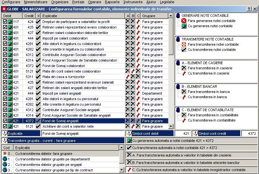The image size is (259, 174).
Task: Click 'A. Fara transferarea automata' casierie button
Action: coord(192,155)
